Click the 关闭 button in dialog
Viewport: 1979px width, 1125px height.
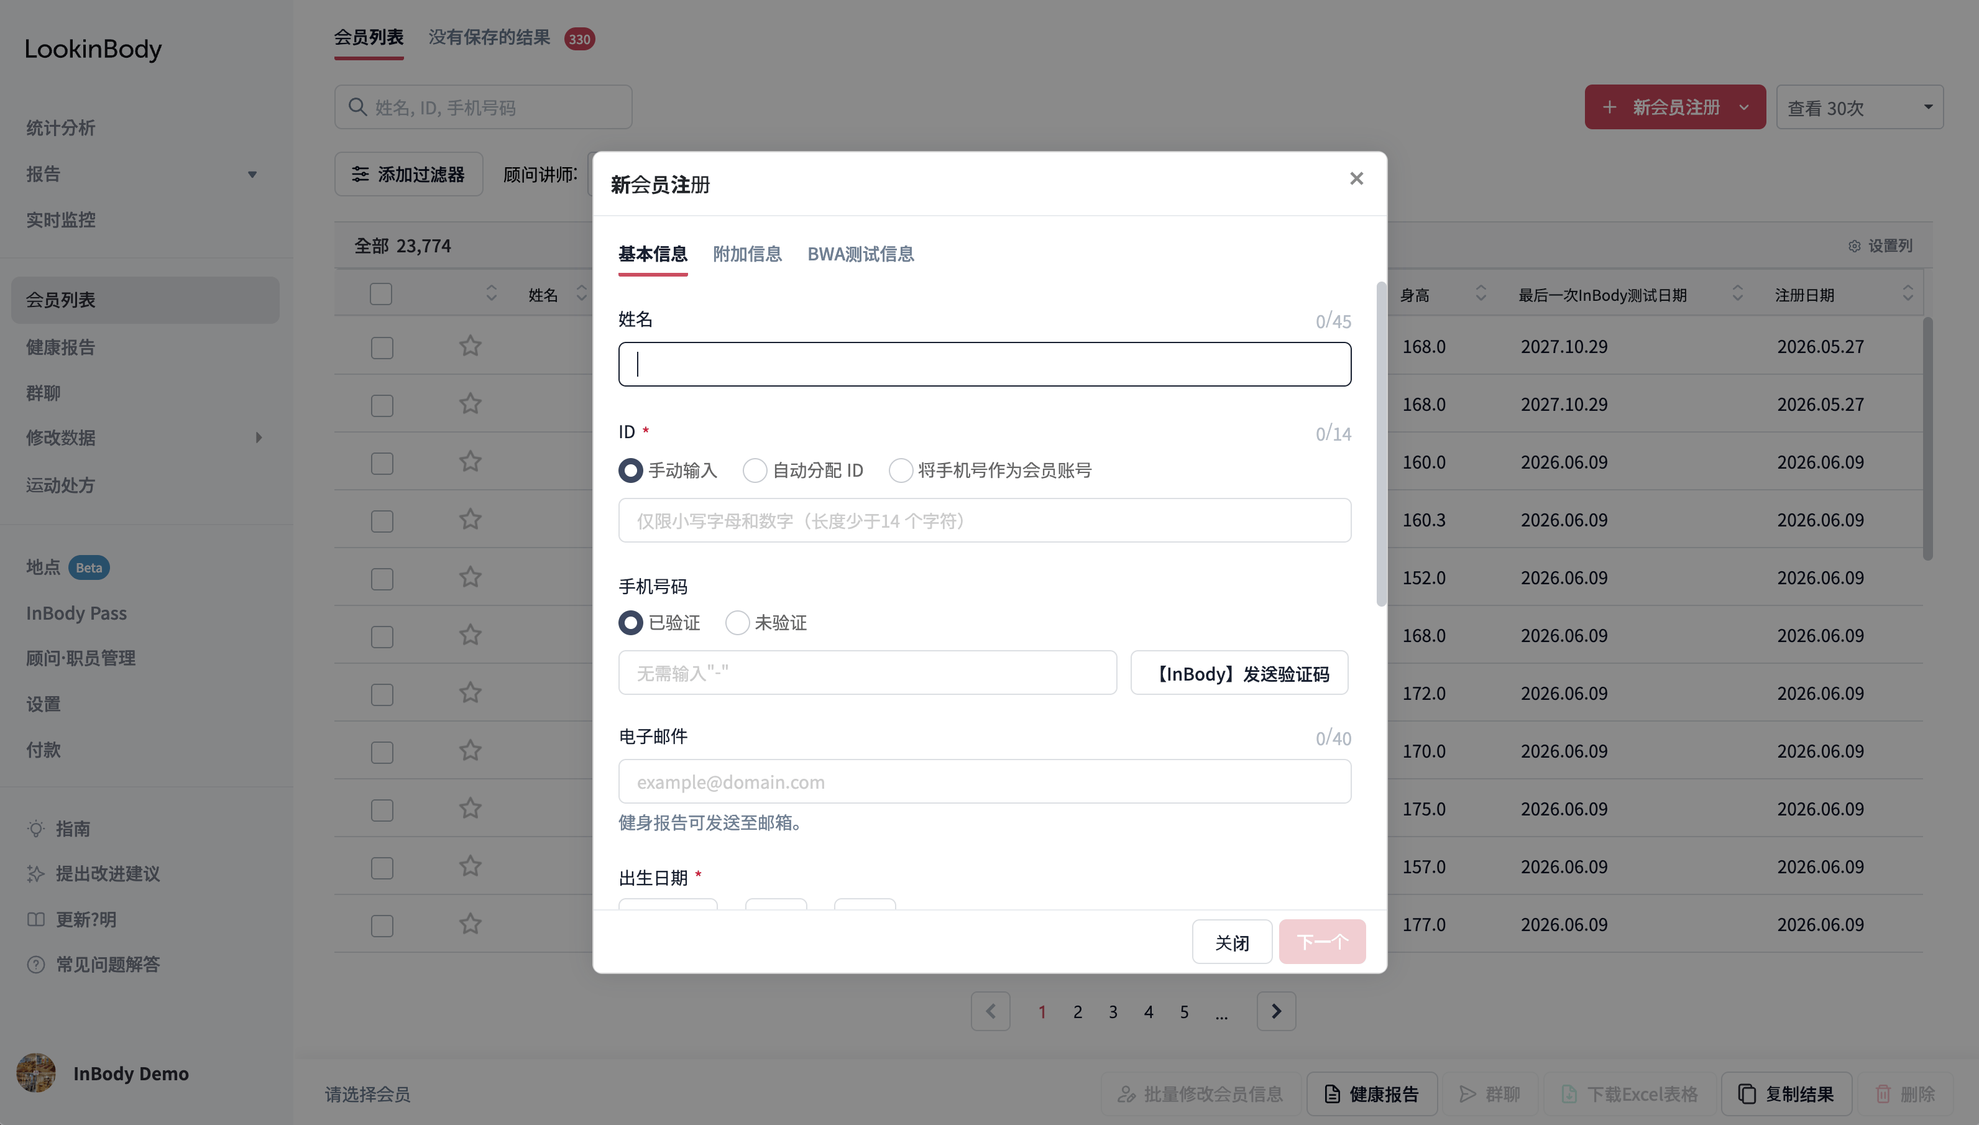point(1231,942)
